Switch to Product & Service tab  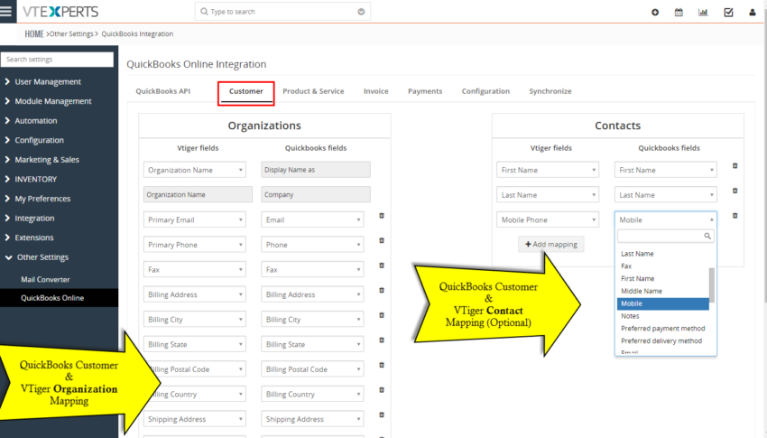click(313, 91)
